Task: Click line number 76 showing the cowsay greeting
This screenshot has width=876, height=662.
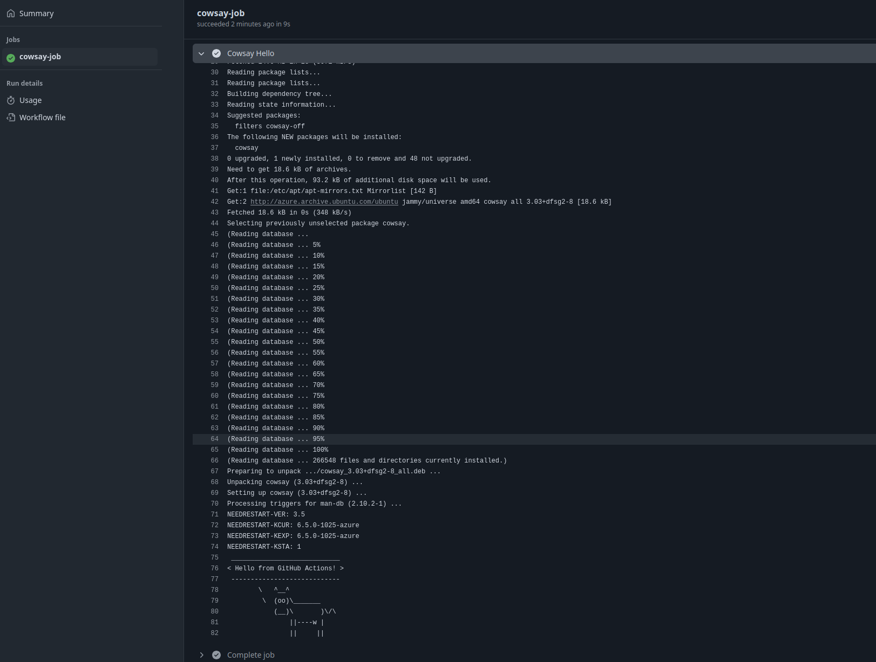Action: (214, 568)
